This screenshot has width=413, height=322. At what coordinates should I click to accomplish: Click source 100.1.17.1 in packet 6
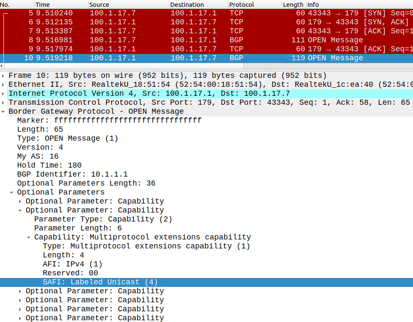[x=113, y=22]
